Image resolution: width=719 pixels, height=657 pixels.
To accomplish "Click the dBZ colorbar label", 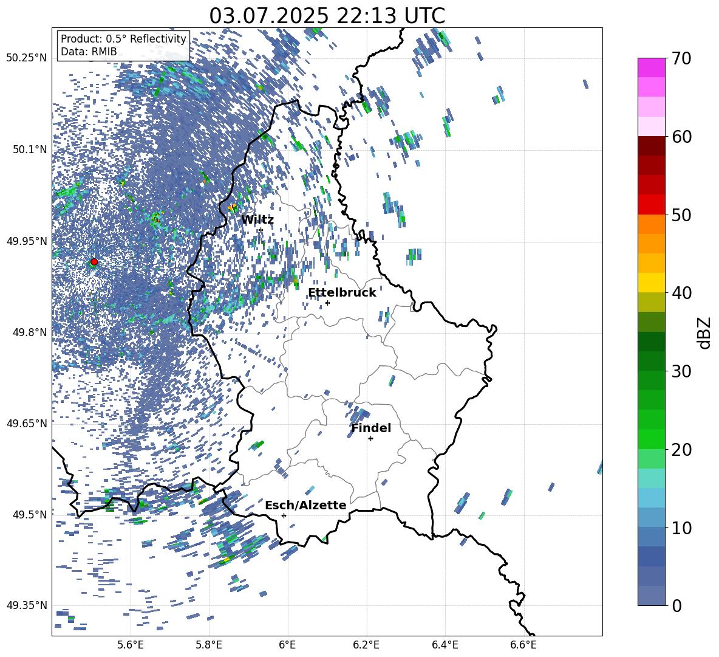I will (x=704, y=332).
